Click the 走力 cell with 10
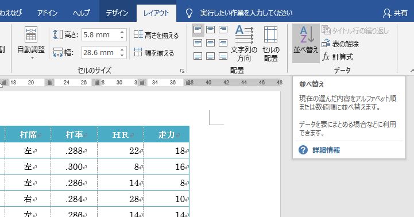This screenshot has width=414, height=217. pyautogui.click(x=167, y=199)
